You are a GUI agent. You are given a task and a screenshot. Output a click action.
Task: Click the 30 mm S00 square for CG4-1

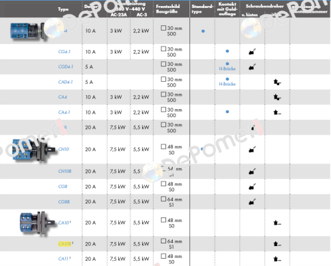click(164, 49)
